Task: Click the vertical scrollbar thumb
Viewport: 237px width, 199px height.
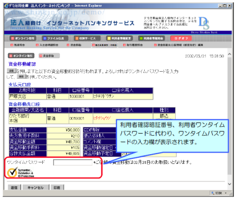Action: tap(229, 116)
